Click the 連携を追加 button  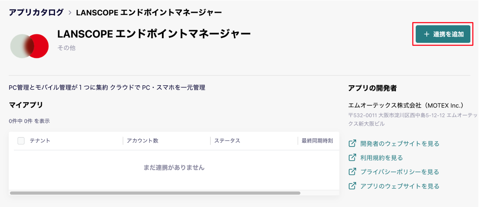(x=443, y=34)
